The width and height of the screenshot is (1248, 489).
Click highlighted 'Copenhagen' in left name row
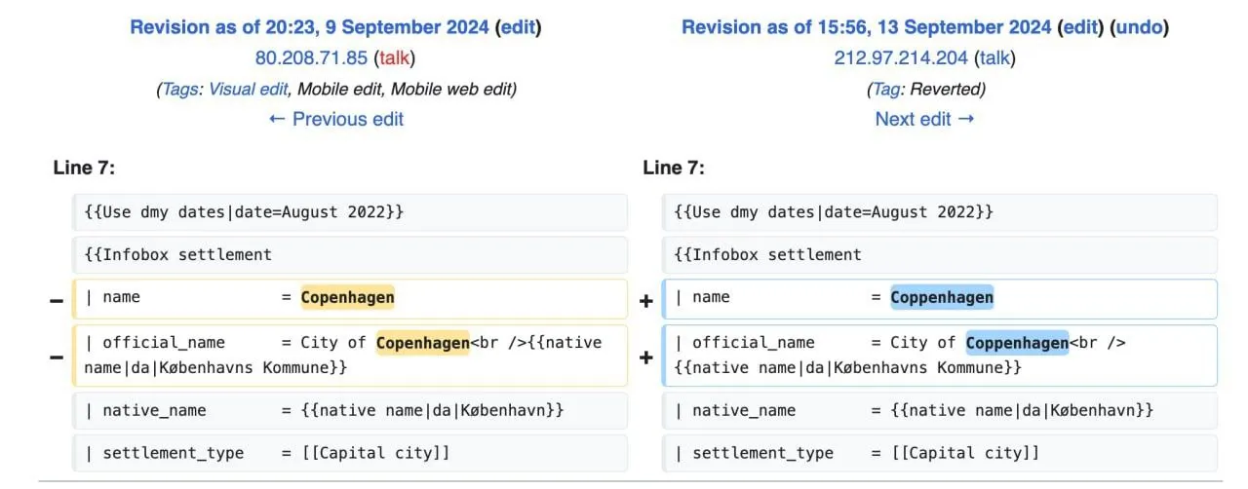(x=347, y=297)
